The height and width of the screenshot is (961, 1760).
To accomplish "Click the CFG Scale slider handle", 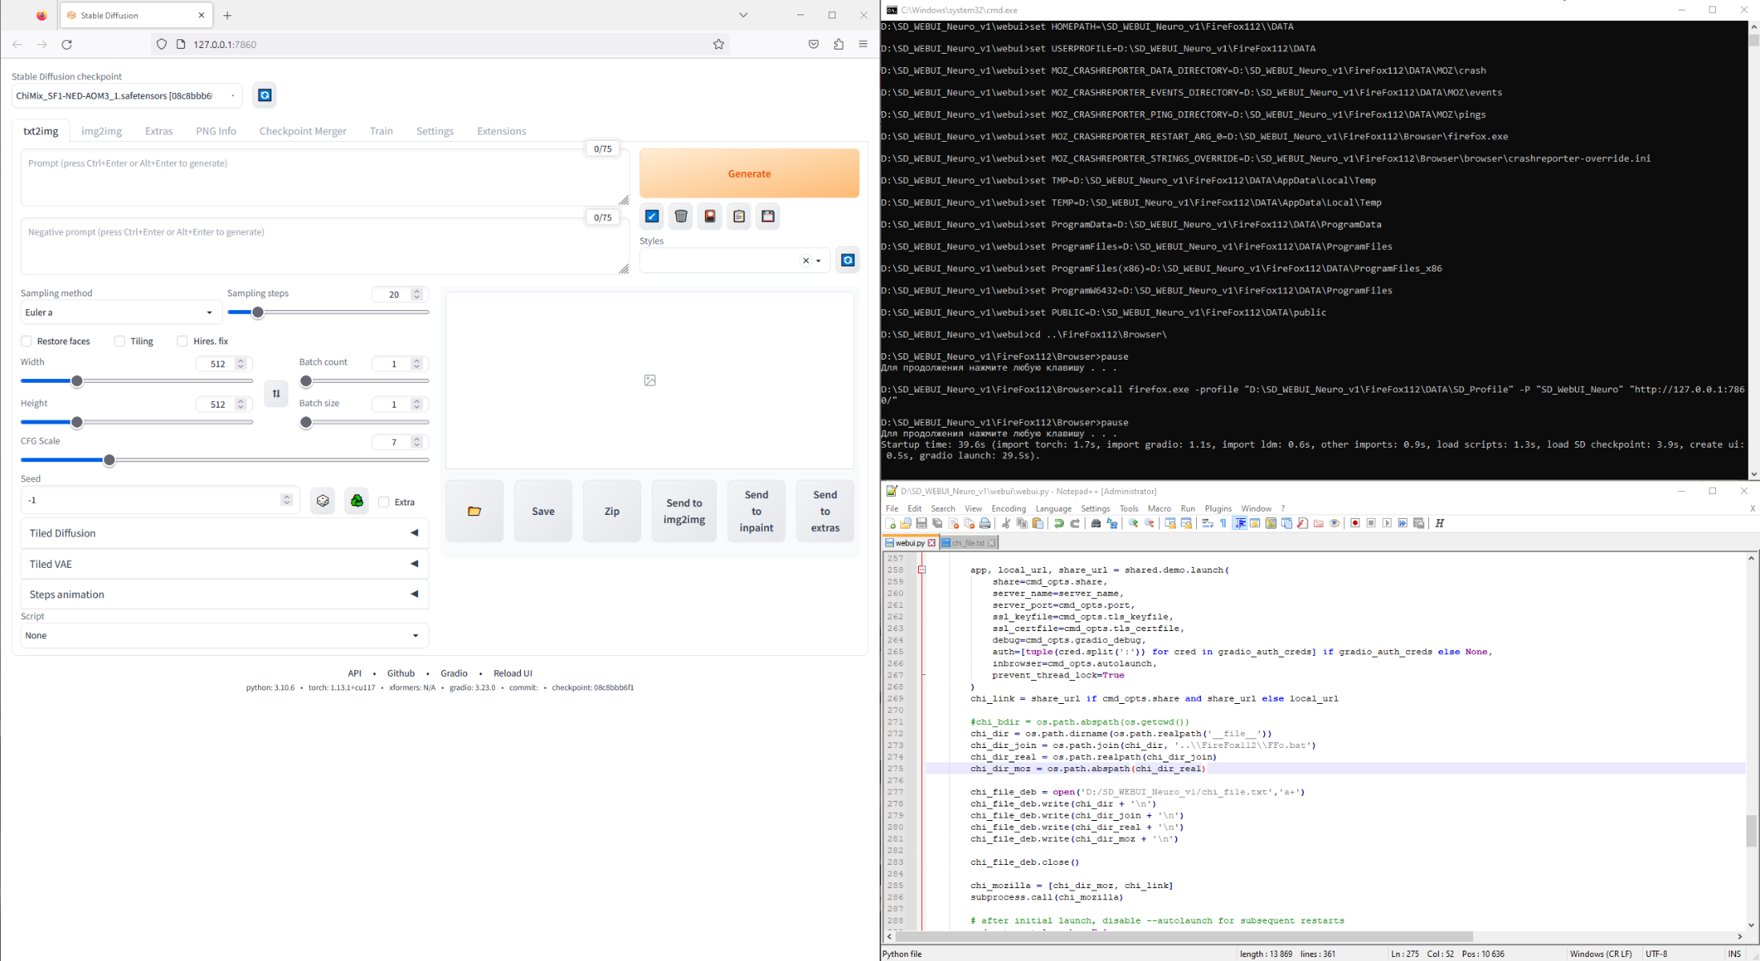I will pos(110,460).
